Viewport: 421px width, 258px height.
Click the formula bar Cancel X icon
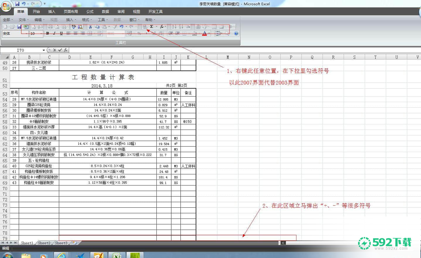[x=54, y=50]
